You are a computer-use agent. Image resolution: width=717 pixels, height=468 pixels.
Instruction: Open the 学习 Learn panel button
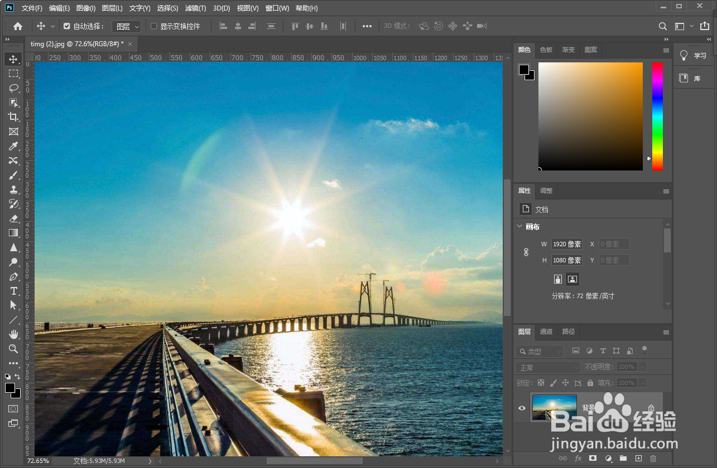coord(694,56)
